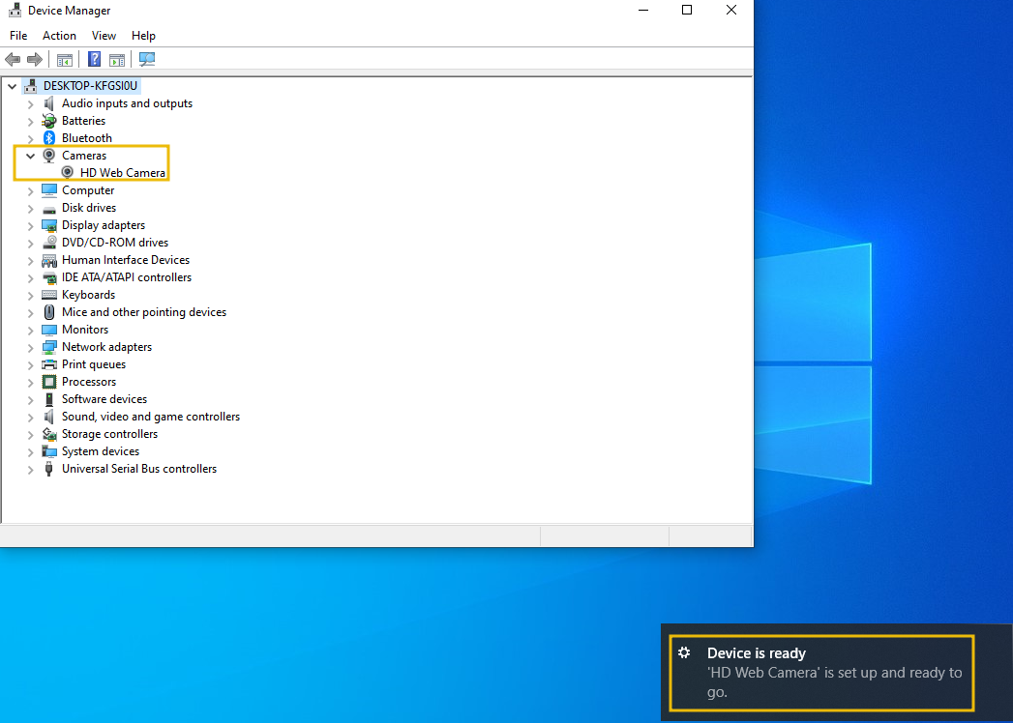Click the Disk drives icon
The image size is (1013, 723).
pos(49,209)
